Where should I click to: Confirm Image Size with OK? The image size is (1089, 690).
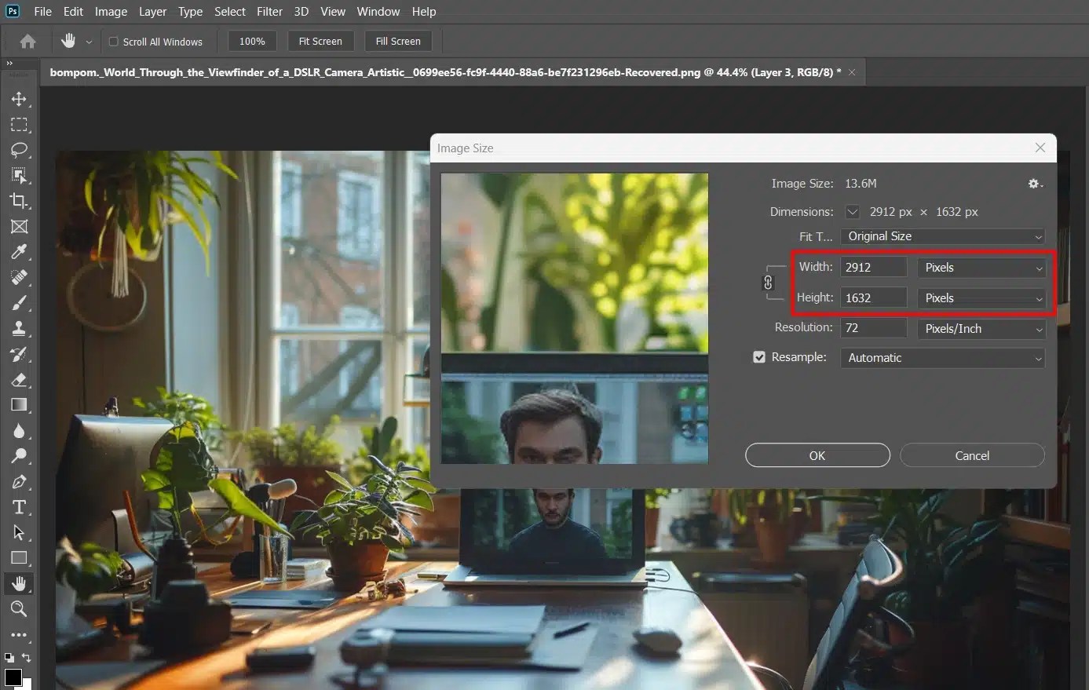(x=817, y=455)
